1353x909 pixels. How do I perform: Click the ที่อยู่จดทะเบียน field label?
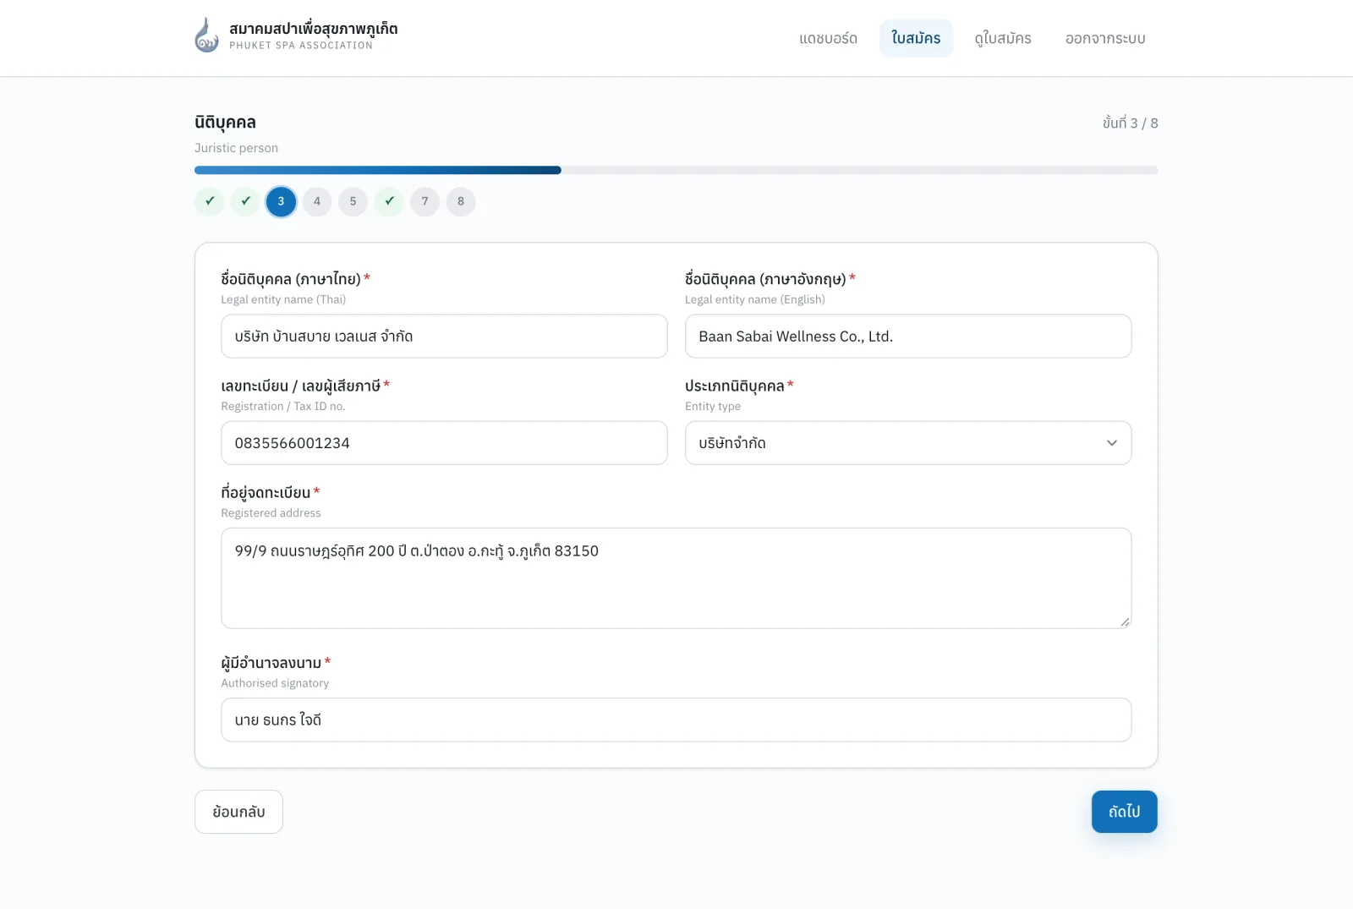coord(266,492)
